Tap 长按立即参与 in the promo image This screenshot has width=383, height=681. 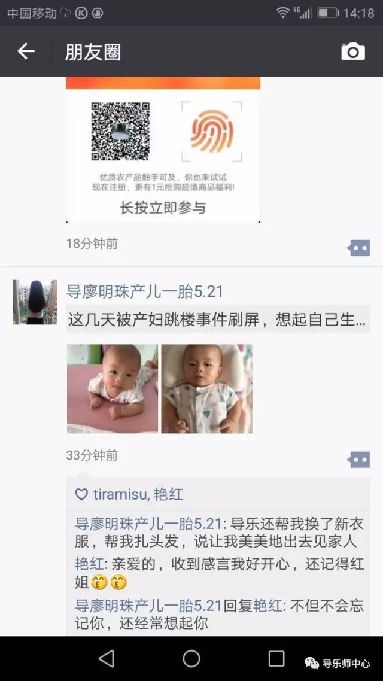(x=163, y=208)
